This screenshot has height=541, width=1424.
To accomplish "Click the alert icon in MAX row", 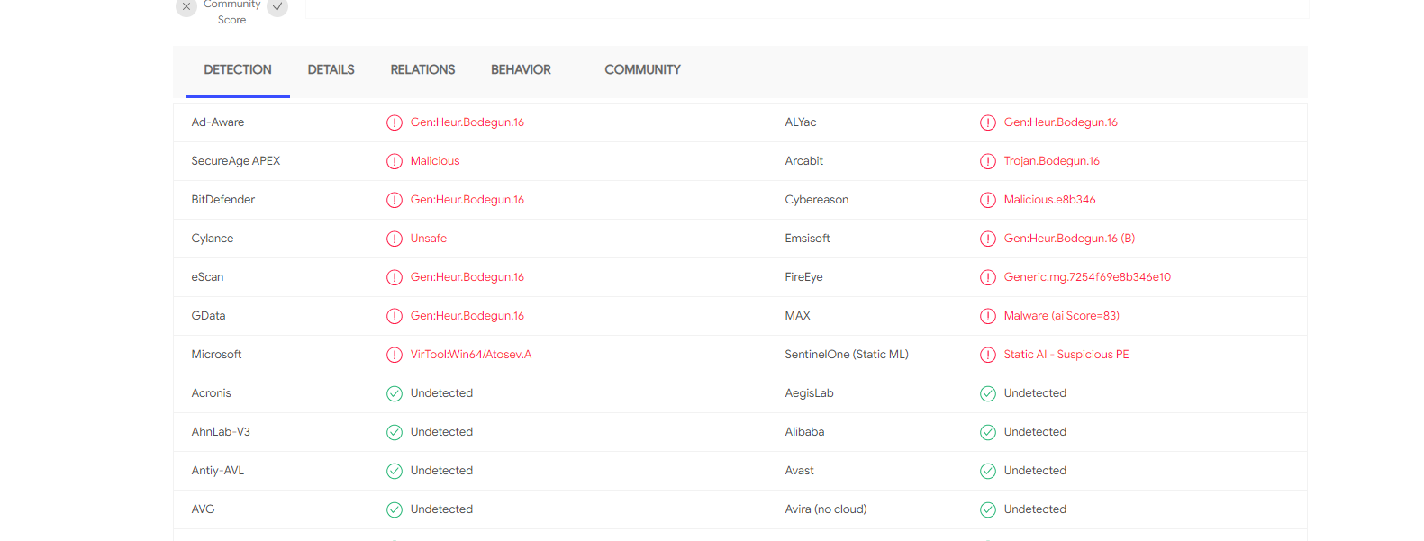I will (988, 316).
